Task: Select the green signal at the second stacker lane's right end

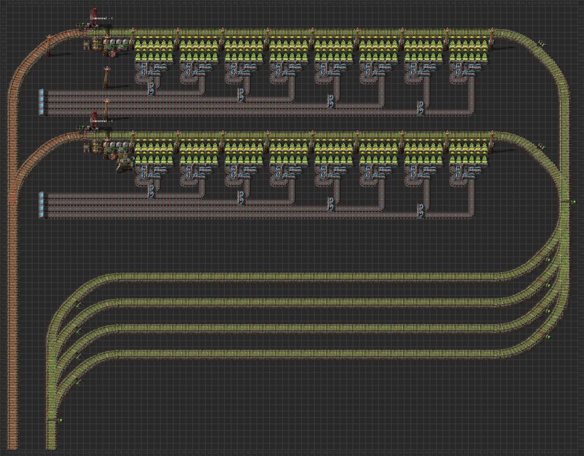Action: click(548, 285)
